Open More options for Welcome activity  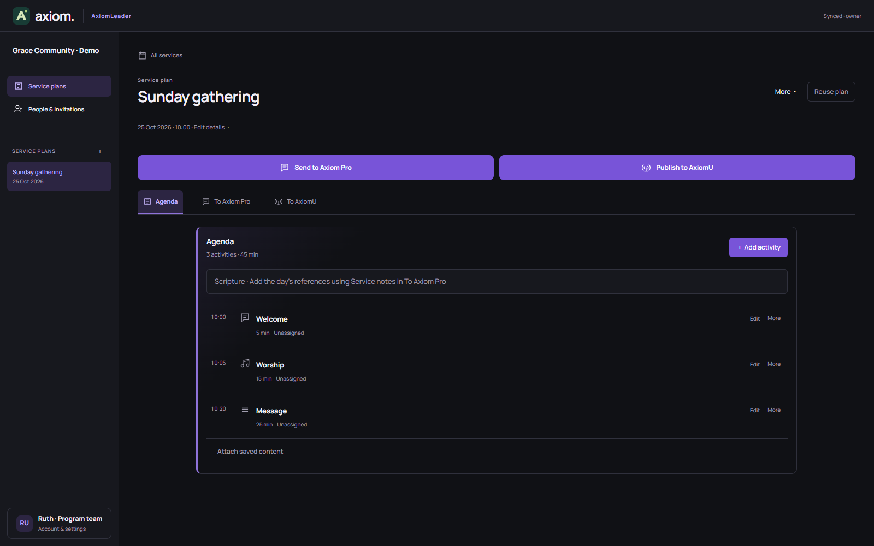click(x=774, y=318)
